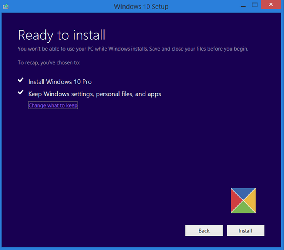Viewport: 284px width, 250px height.
Task: Click the blue top triangle of the logo
Action: (x=243, y=193)
